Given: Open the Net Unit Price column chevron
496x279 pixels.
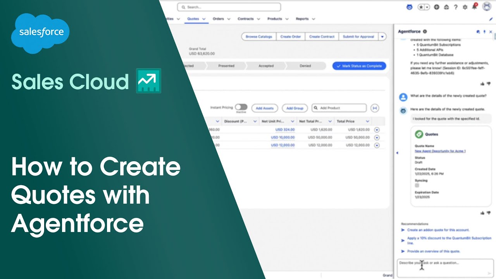Looking at the screenshot, I should tap(293, 121).
